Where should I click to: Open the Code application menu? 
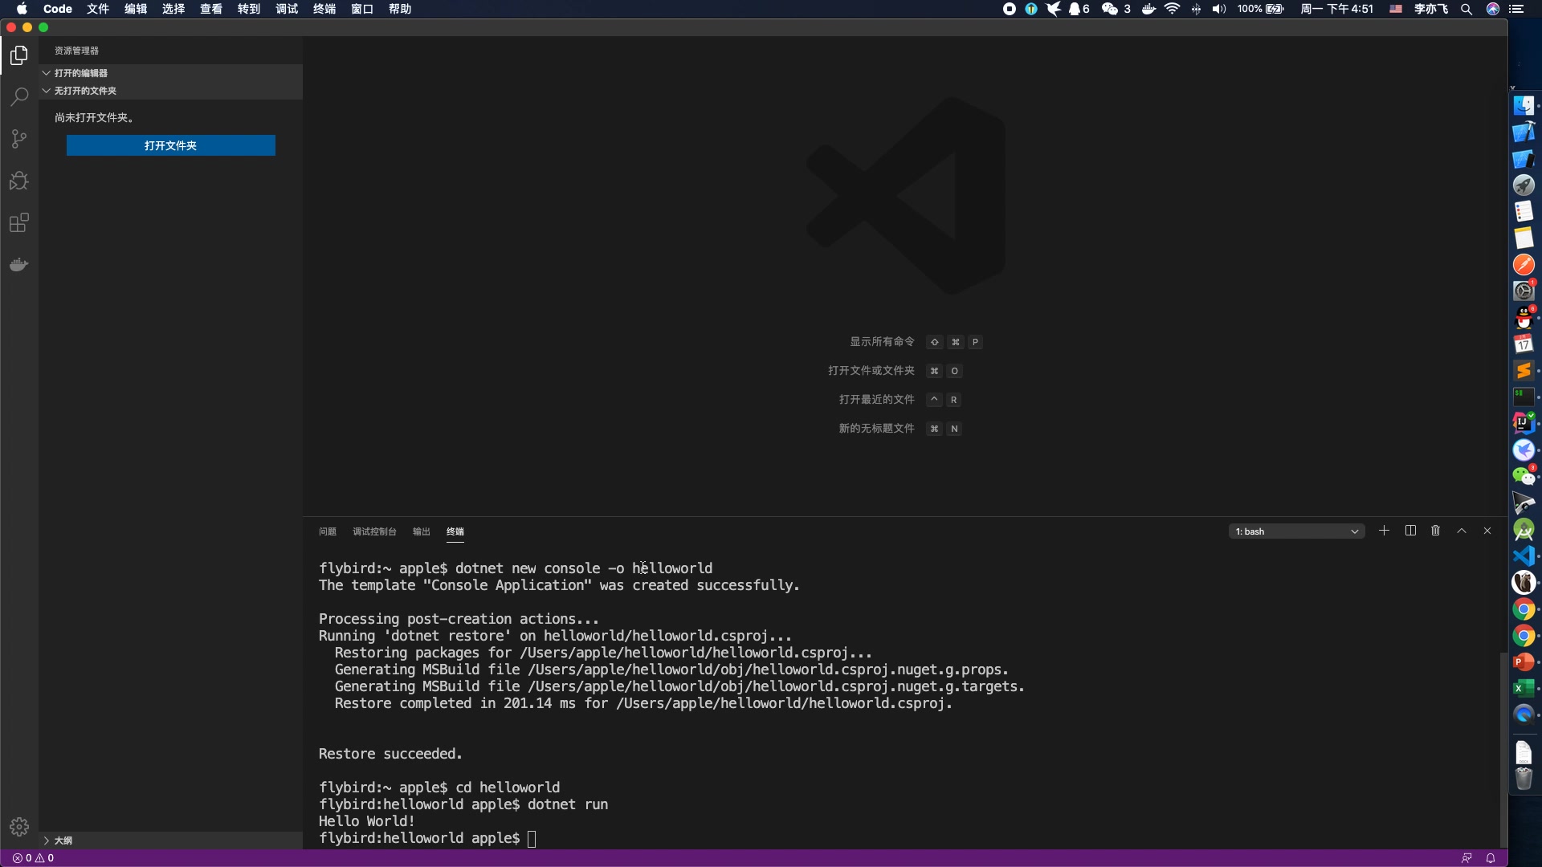(58, 9)
